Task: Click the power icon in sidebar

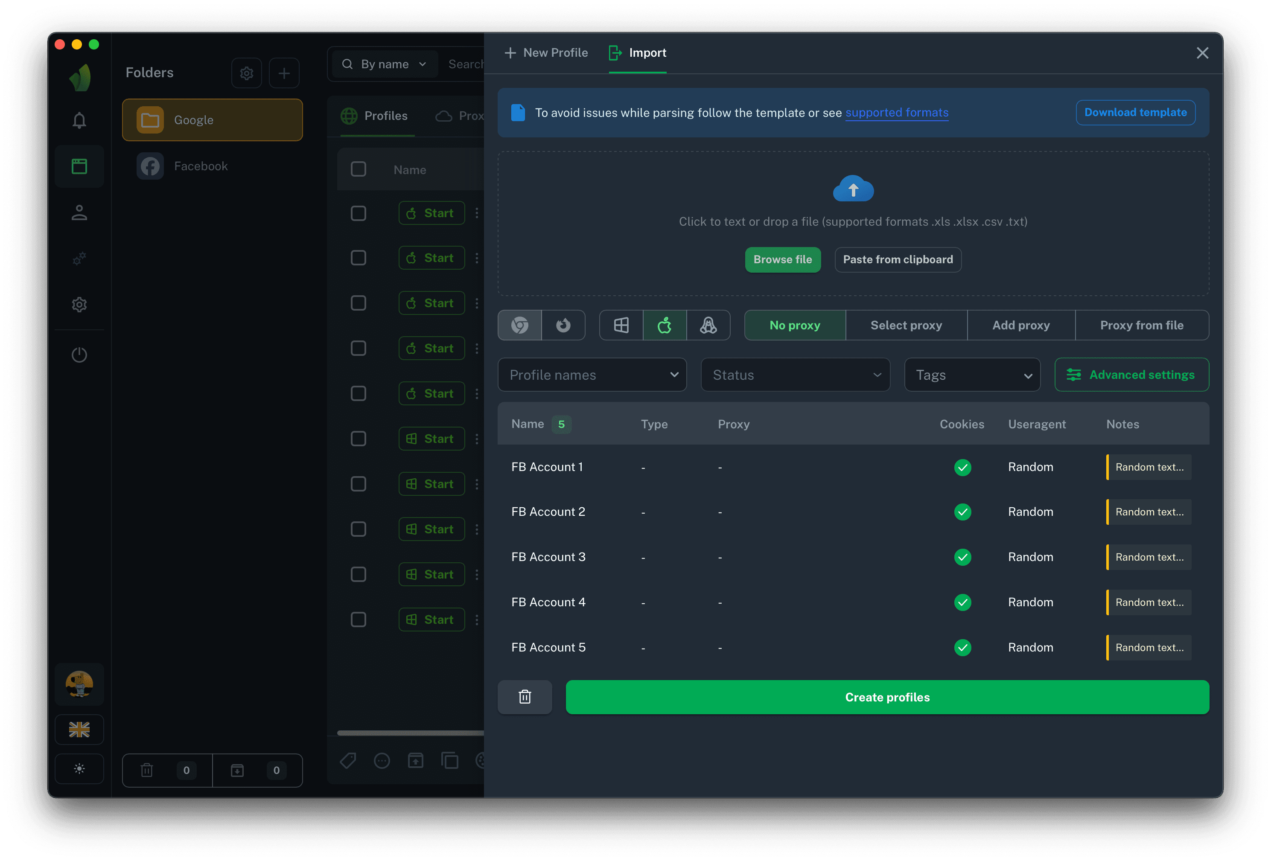Action: [79, 355]
